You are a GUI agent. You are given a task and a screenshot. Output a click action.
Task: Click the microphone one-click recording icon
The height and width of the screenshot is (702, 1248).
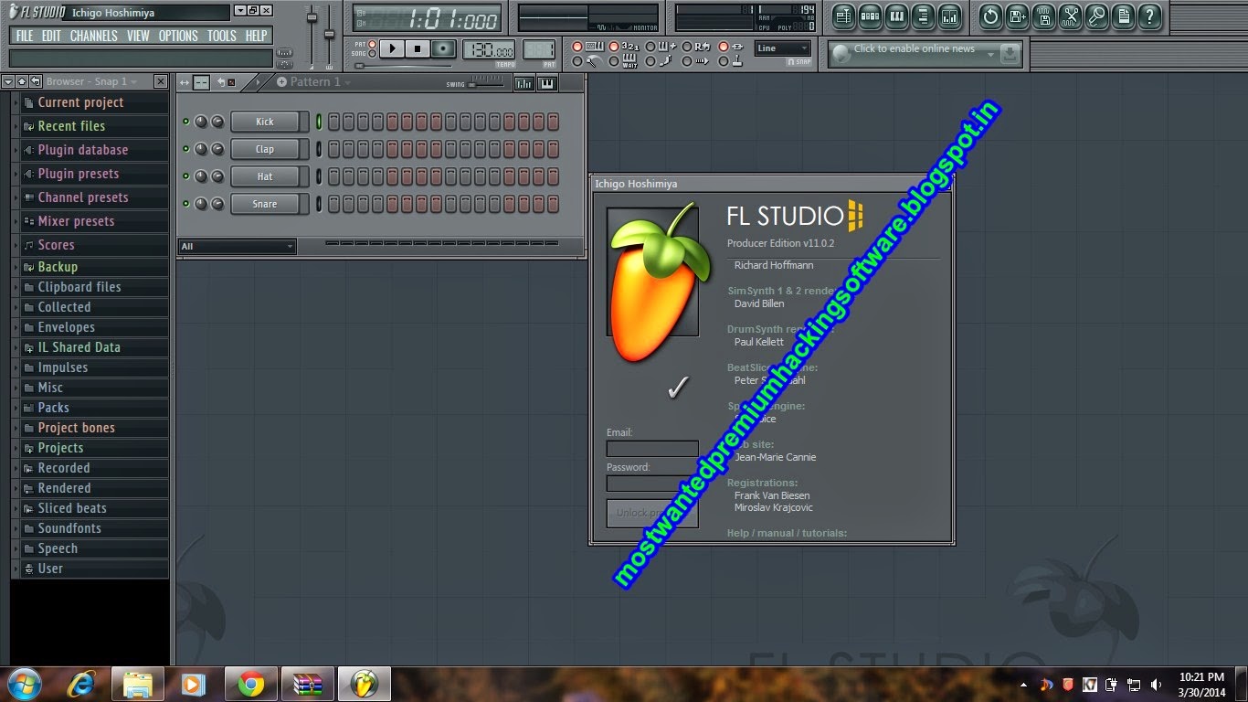point(1097,16)
